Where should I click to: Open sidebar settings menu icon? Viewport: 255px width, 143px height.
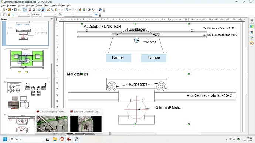[x=252, y=20]
